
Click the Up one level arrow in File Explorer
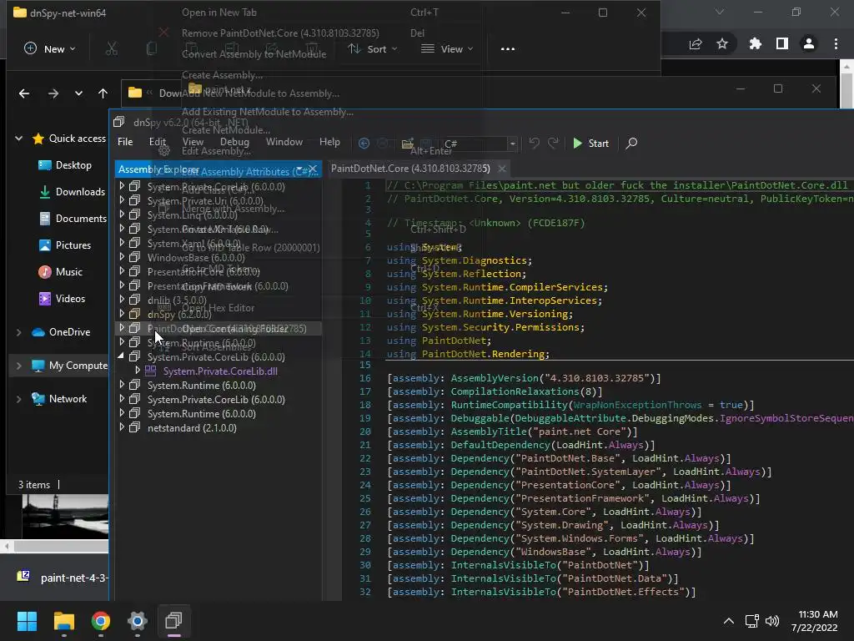coord(103,93)
